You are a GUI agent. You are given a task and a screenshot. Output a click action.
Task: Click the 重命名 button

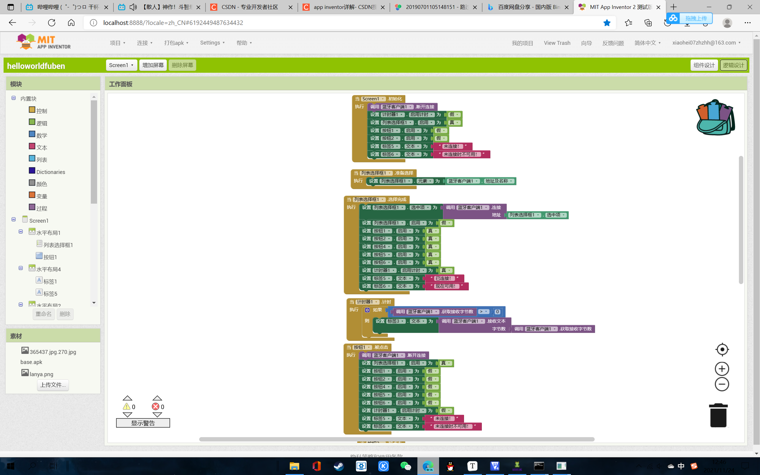click(x=44, y=314)
